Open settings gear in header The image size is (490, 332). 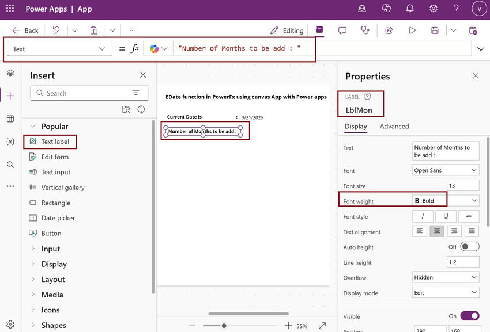(433, 9)
